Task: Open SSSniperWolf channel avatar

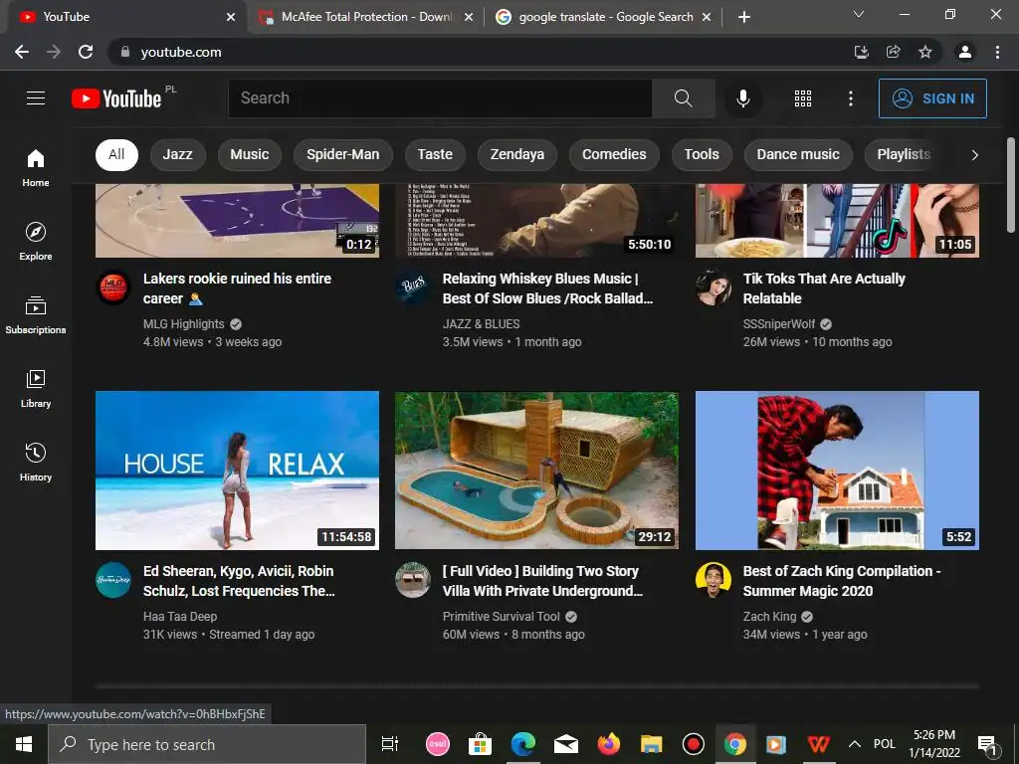Action: 713,287
